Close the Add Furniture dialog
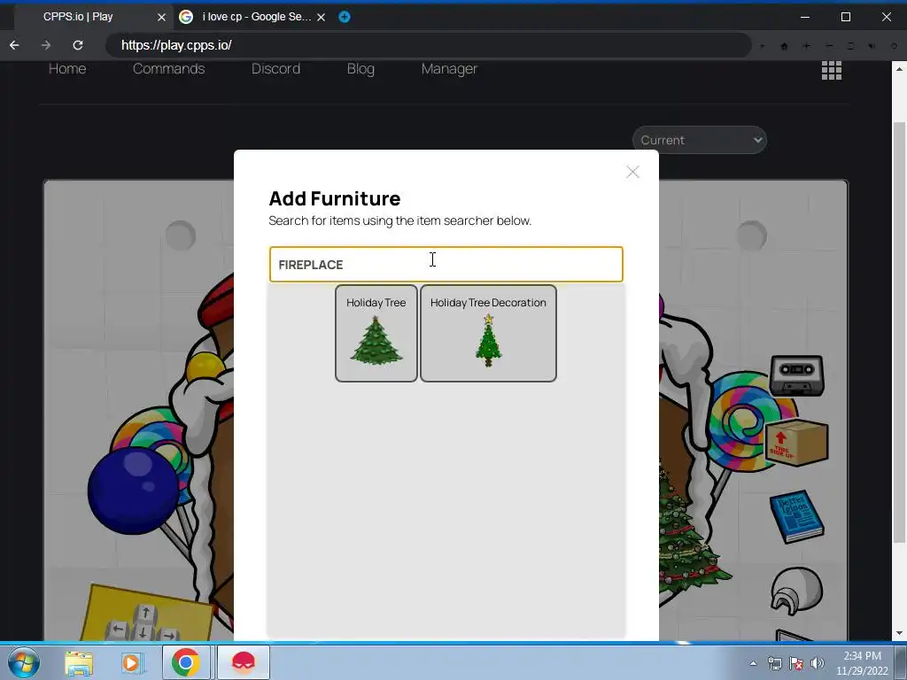The width and height of the screenshot is (907, 680). point(632,172)
